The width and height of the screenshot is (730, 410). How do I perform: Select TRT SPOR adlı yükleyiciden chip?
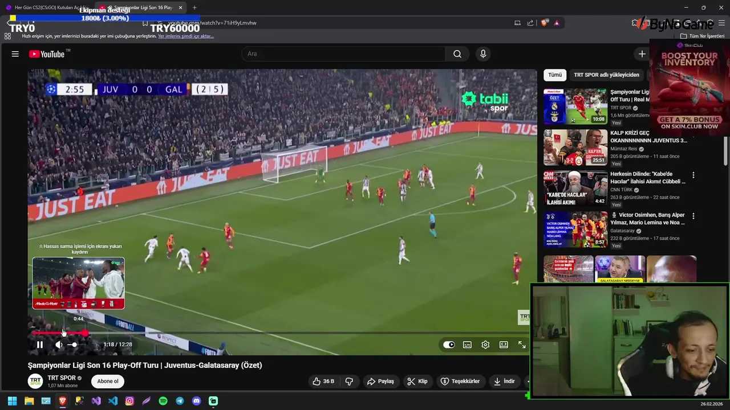pyautogui.click(x=606, y=75)
